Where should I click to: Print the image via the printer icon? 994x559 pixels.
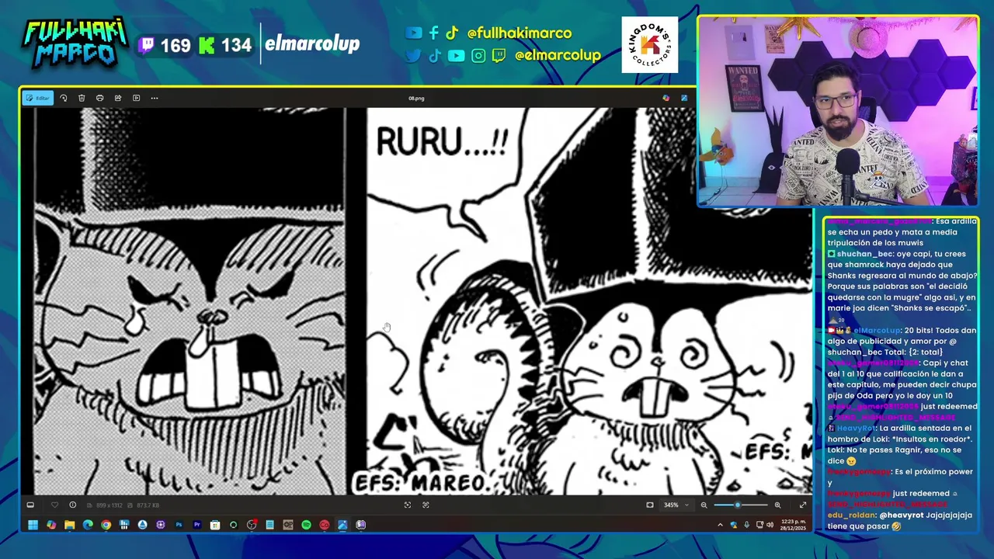[99, 98]
